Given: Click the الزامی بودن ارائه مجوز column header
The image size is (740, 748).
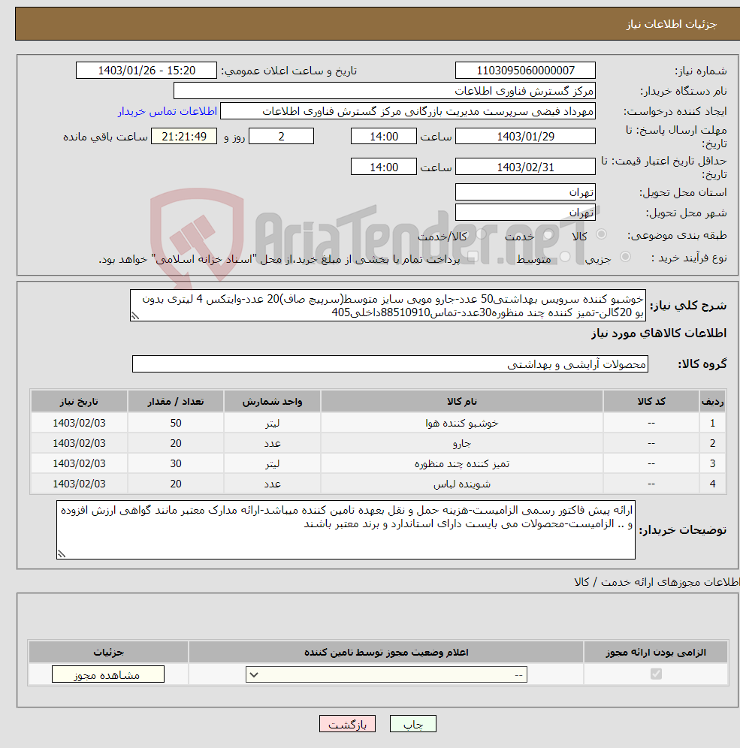Looking at the screenshot, I should point(656,652).
